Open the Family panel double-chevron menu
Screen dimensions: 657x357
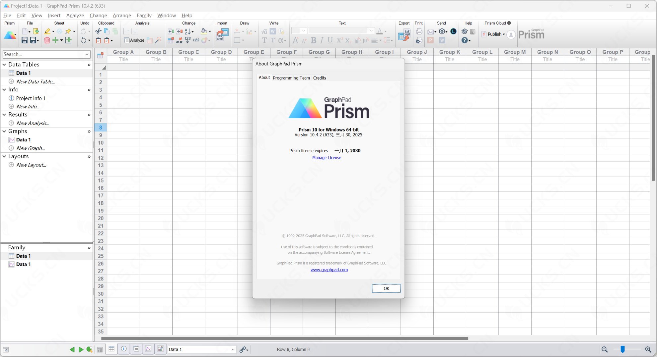89,248
